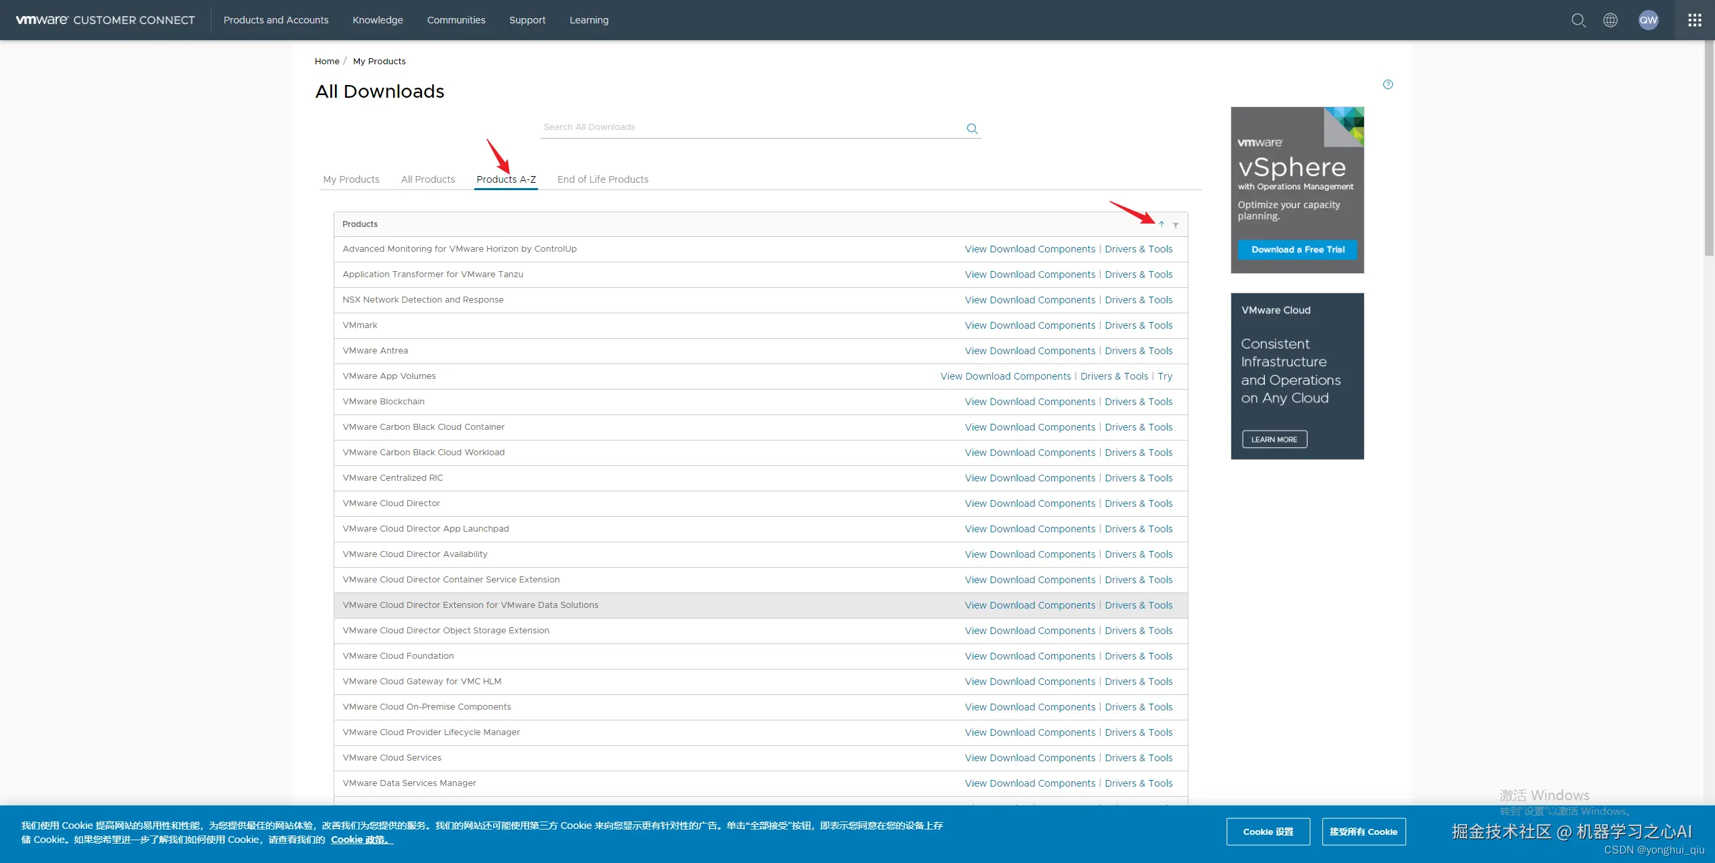The width and height of the screenshot is (1715, 863).
Task: Open the apps grid launcher icon
Action: pyautogui.click(x=1695, y=20)
